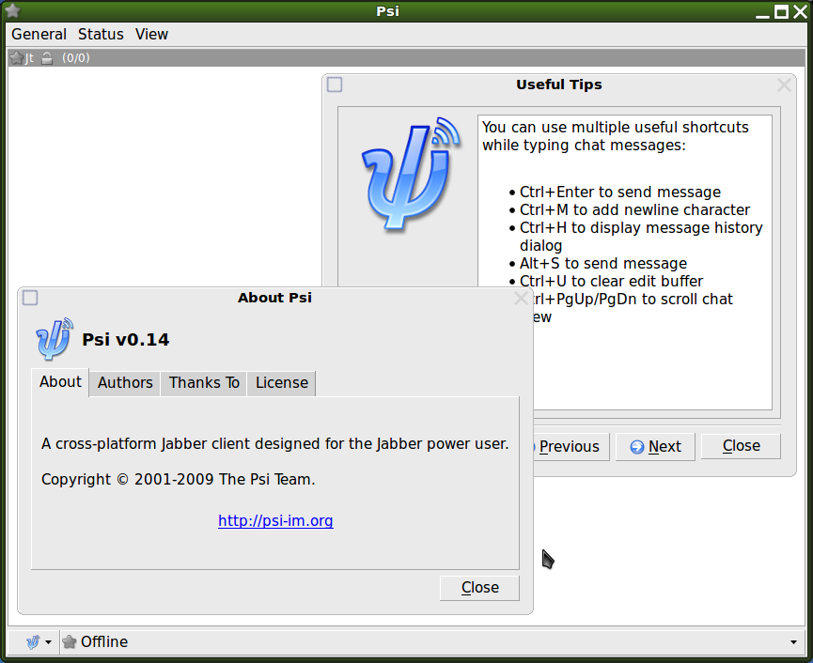Close the About Psi dialog with its Close button
Screen dimensions: 813x663
[x=479, y=587]
